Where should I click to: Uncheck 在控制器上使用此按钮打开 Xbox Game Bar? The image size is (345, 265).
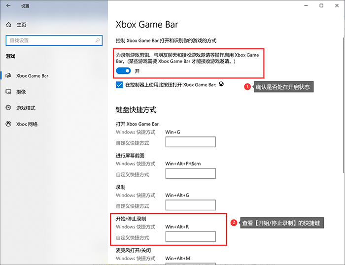coord(119,85)
